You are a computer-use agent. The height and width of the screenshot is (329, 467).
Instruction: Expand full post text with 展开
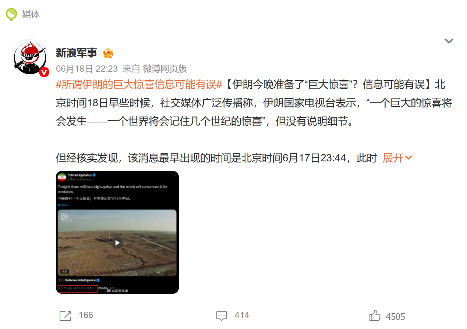click(397, 158)
